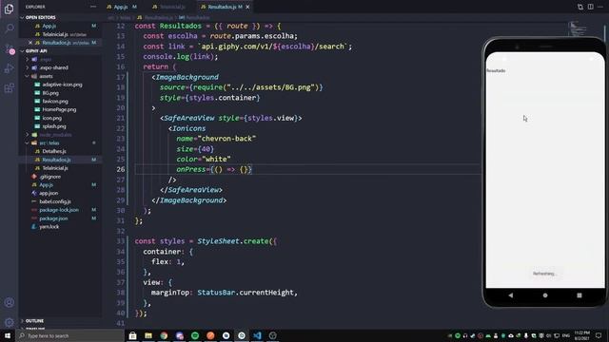The height and width of the screenshot is (342, 609).
Task: Open favicon.png file
Action: 55,102
